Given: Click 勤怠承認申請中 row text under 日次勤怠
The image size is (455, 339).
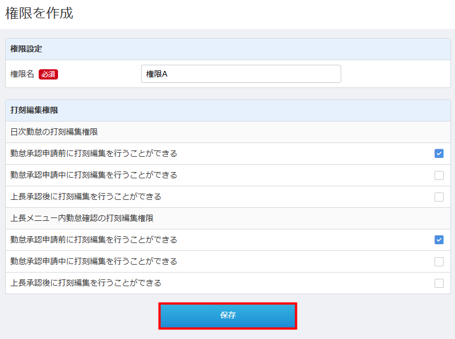Looking at the screenshot, I should (93, 175).
